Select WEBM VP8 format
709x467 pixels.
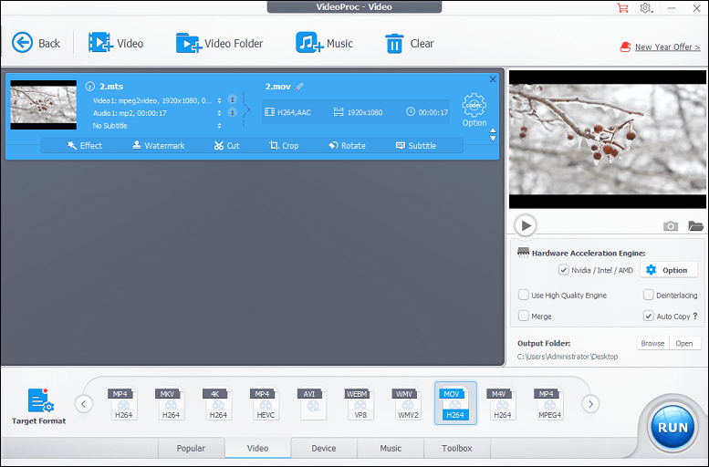[360, 403]
